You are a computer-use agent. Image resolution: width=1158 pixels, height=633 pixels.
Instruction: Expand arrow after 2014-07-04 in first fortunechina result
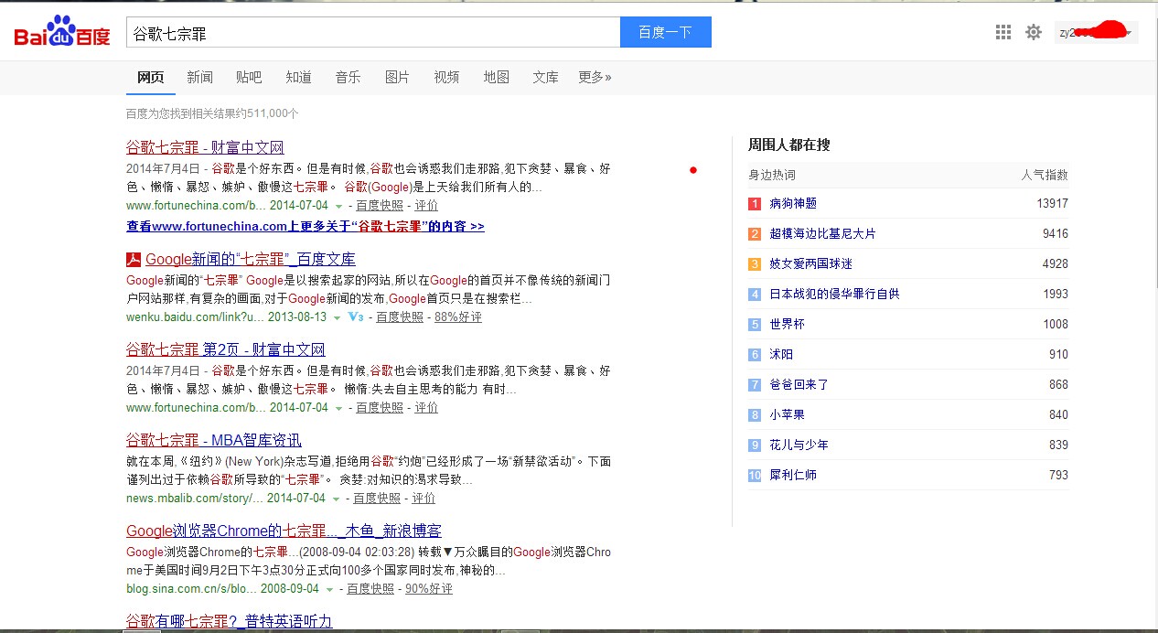click(338, 207)
